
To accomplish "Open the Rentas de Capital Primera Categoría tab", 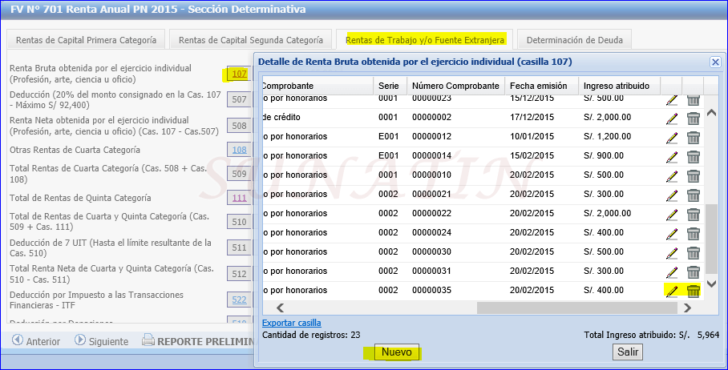I will (86, 40).
